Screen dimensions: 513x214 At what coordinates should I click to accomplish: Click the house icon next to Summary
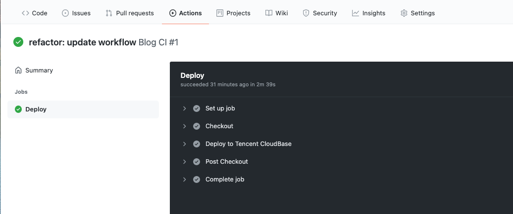pos(18,71)
